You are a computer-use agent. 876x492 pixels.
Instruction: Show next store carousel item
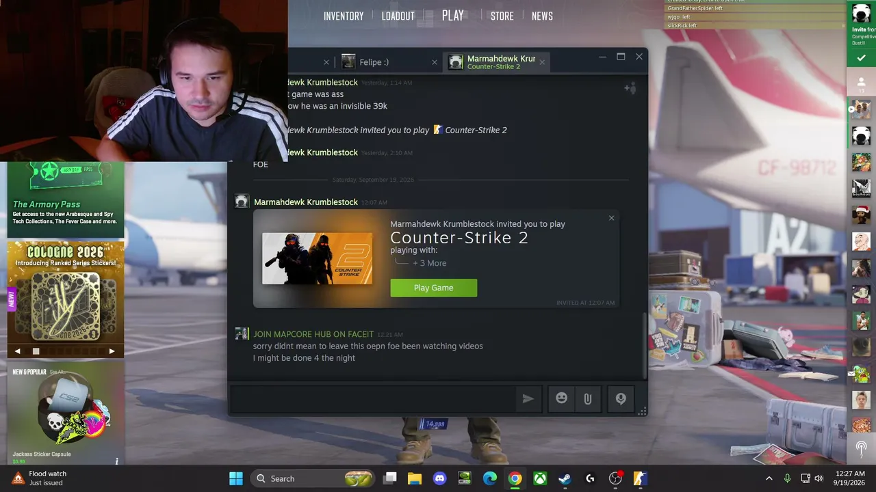click(112, 351)
